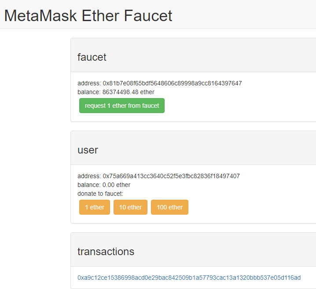Click the address label in faucet panel
This screenshot has width=316, height=289.
[89, 83]
